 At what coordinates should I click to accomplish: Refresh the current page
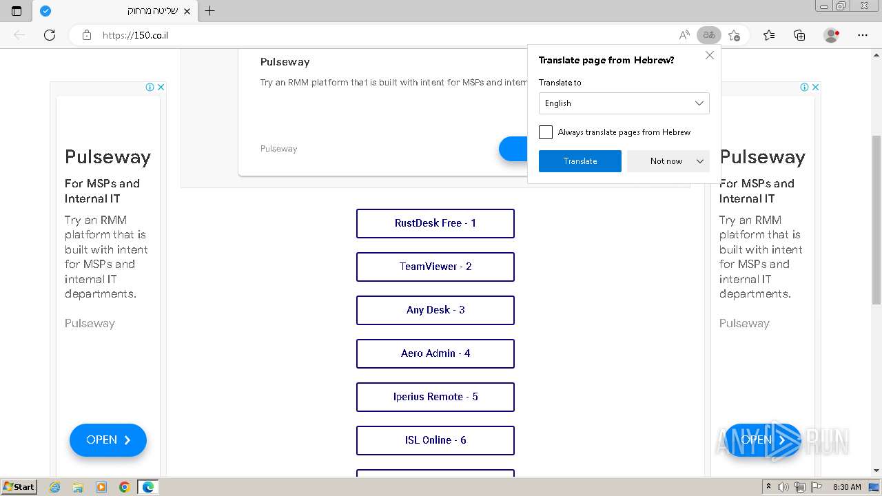pyautogui.click(x=50, y=35)
